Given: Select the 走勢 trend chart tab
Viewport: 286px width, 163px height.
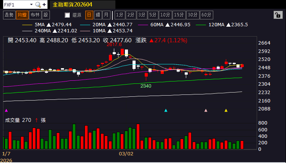Looking at the screenshot, I should [x=9, y=15].
